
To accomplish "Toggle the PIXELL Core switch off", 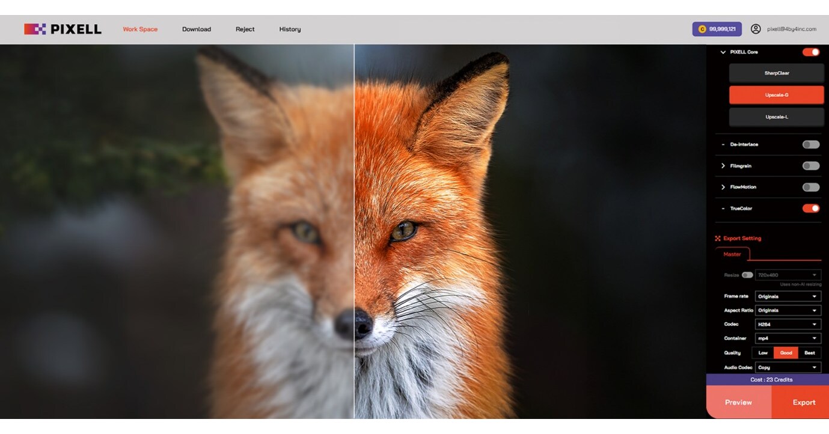I will click(x=810, y=52).
